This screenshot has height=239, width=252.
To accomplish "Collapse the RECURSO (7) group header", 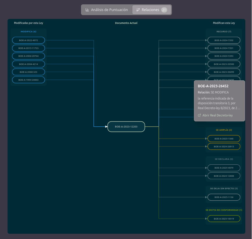I will click(x=224, y=31).
